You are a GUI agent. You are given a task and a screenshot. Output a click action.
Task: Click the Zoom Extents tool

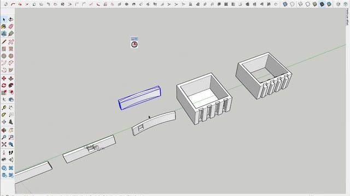[x=4, y=144]
